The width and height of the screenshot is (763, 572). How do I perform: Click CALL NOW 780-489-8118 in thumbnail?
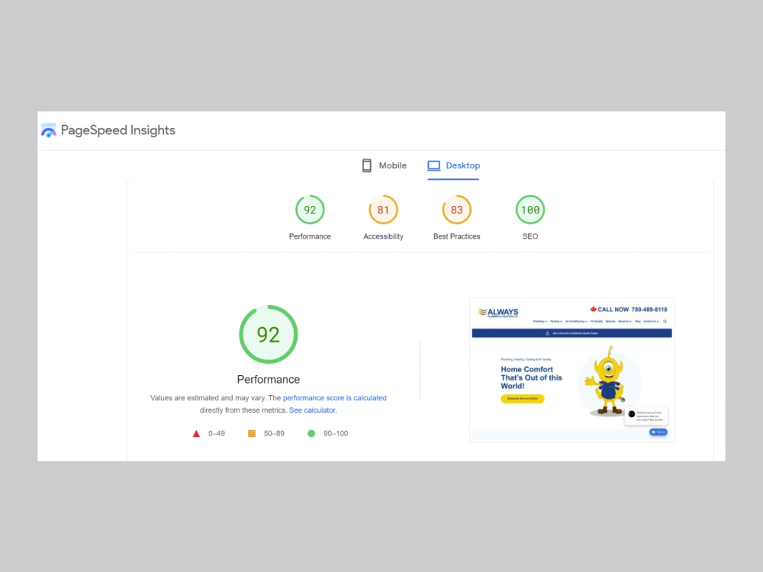click(629, 310)
